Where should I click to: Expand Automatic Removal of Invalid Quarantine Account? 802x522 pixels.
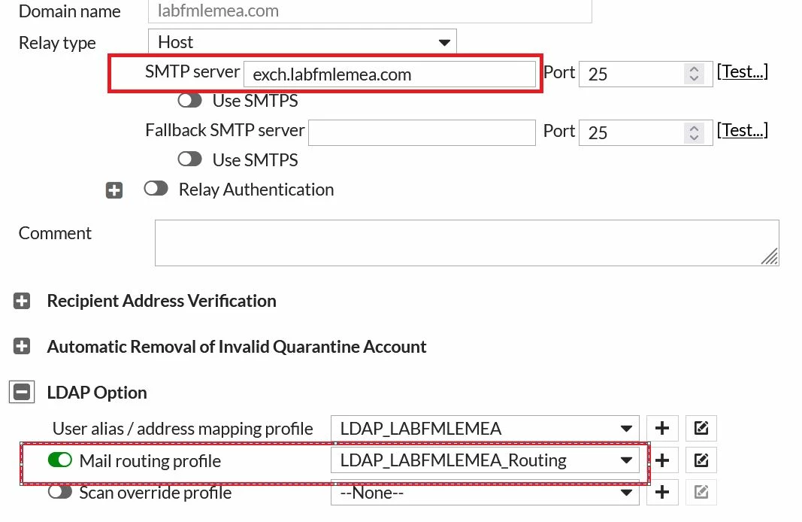coord(22,347)
